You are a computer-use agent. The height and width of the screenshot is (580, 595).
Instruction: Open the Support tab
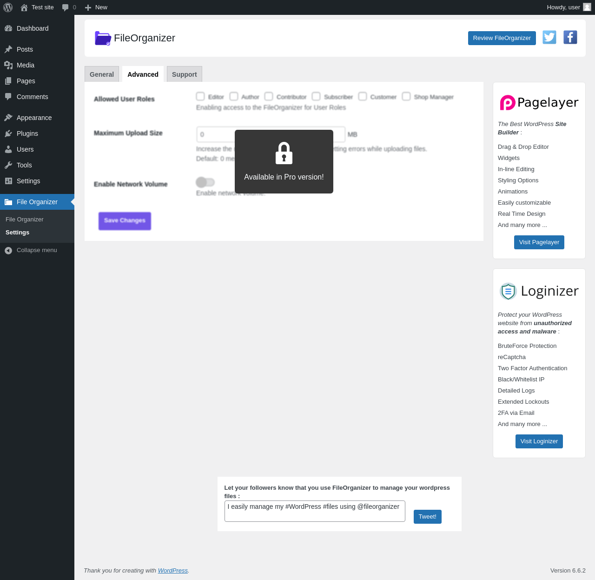point(185,74)
